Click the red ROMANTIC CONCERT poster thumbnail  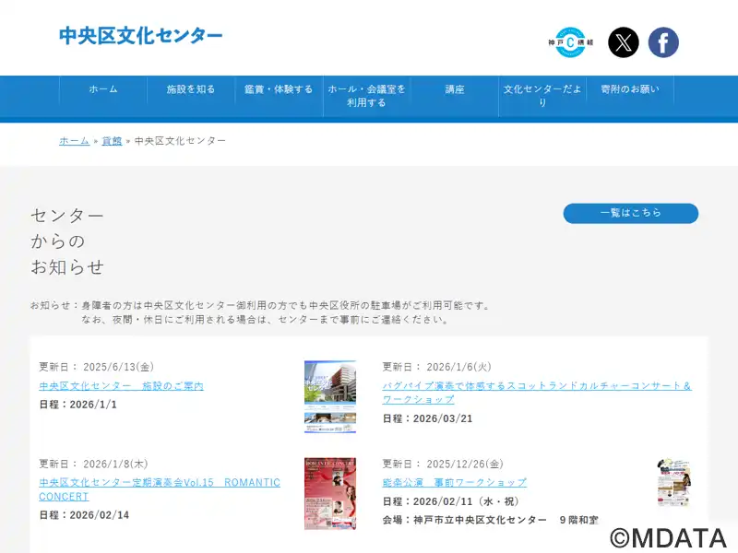(330, 493)
